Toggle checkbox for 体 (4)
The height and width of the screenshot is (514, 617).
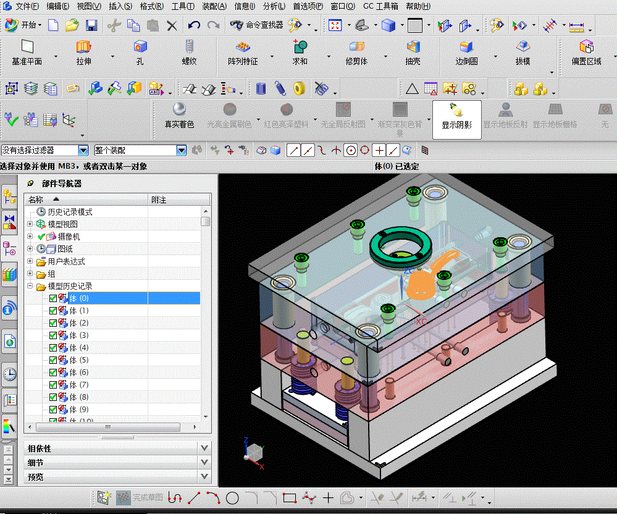pyautogui.click(x=53, y=348)
